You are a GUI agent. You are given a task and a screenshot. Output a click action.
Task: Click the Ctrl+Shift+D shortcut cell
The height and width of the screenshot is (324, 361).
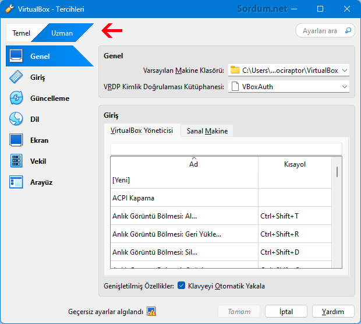295,252
